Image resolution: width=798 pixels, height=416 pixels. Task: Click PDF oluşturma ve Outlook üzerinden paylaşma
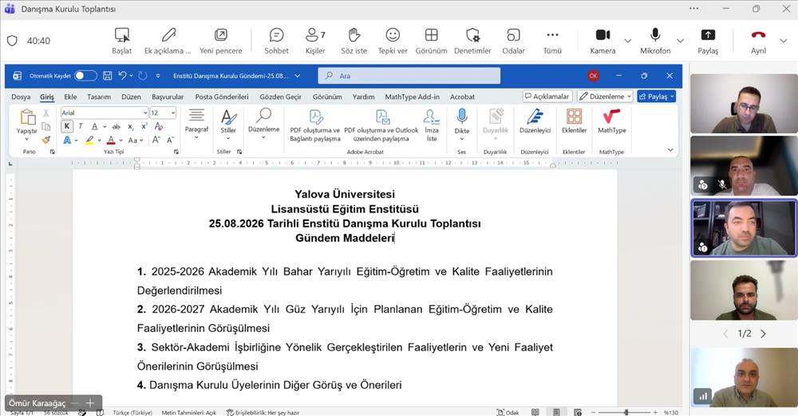click(x=381, y=125)
